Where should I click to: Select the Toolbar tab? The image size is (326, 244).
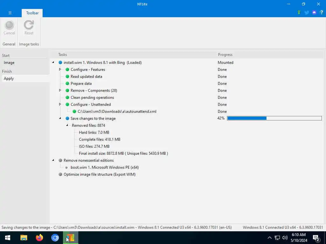tap(32, 13)
